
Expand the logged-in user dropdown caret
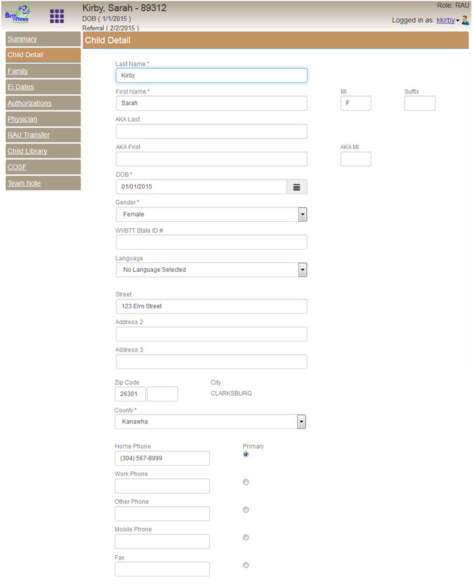click(458, 20)
